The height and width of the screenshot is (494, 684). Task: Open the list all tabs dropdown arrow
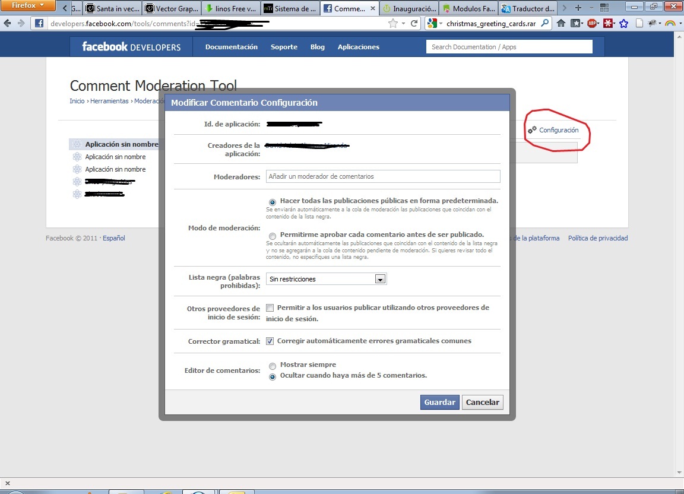591,8
